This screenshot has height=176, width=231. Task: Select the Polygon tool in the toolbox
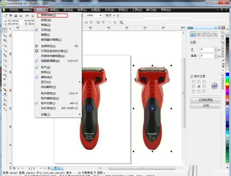click(5, 70)
